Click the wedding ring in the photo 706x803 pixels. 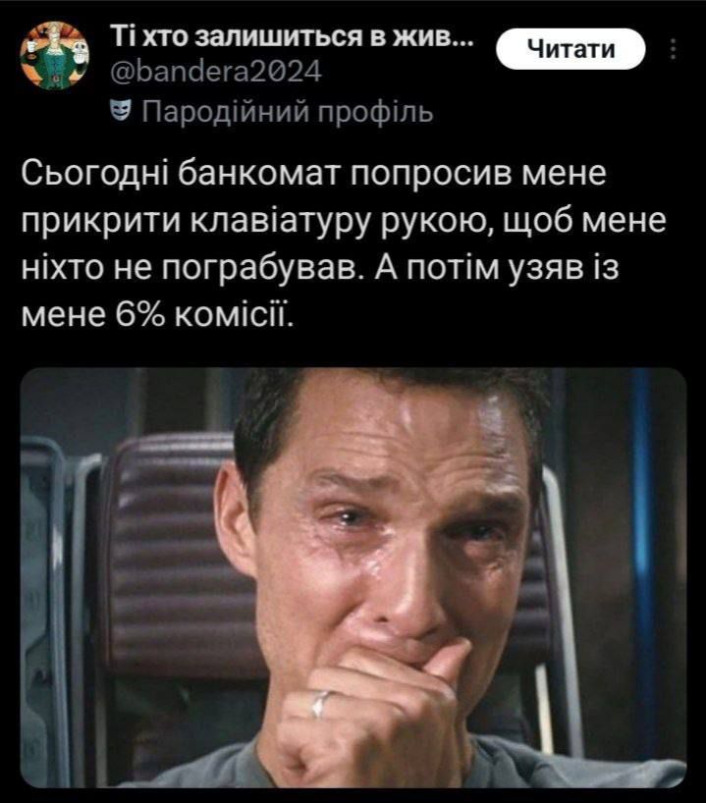320,704
